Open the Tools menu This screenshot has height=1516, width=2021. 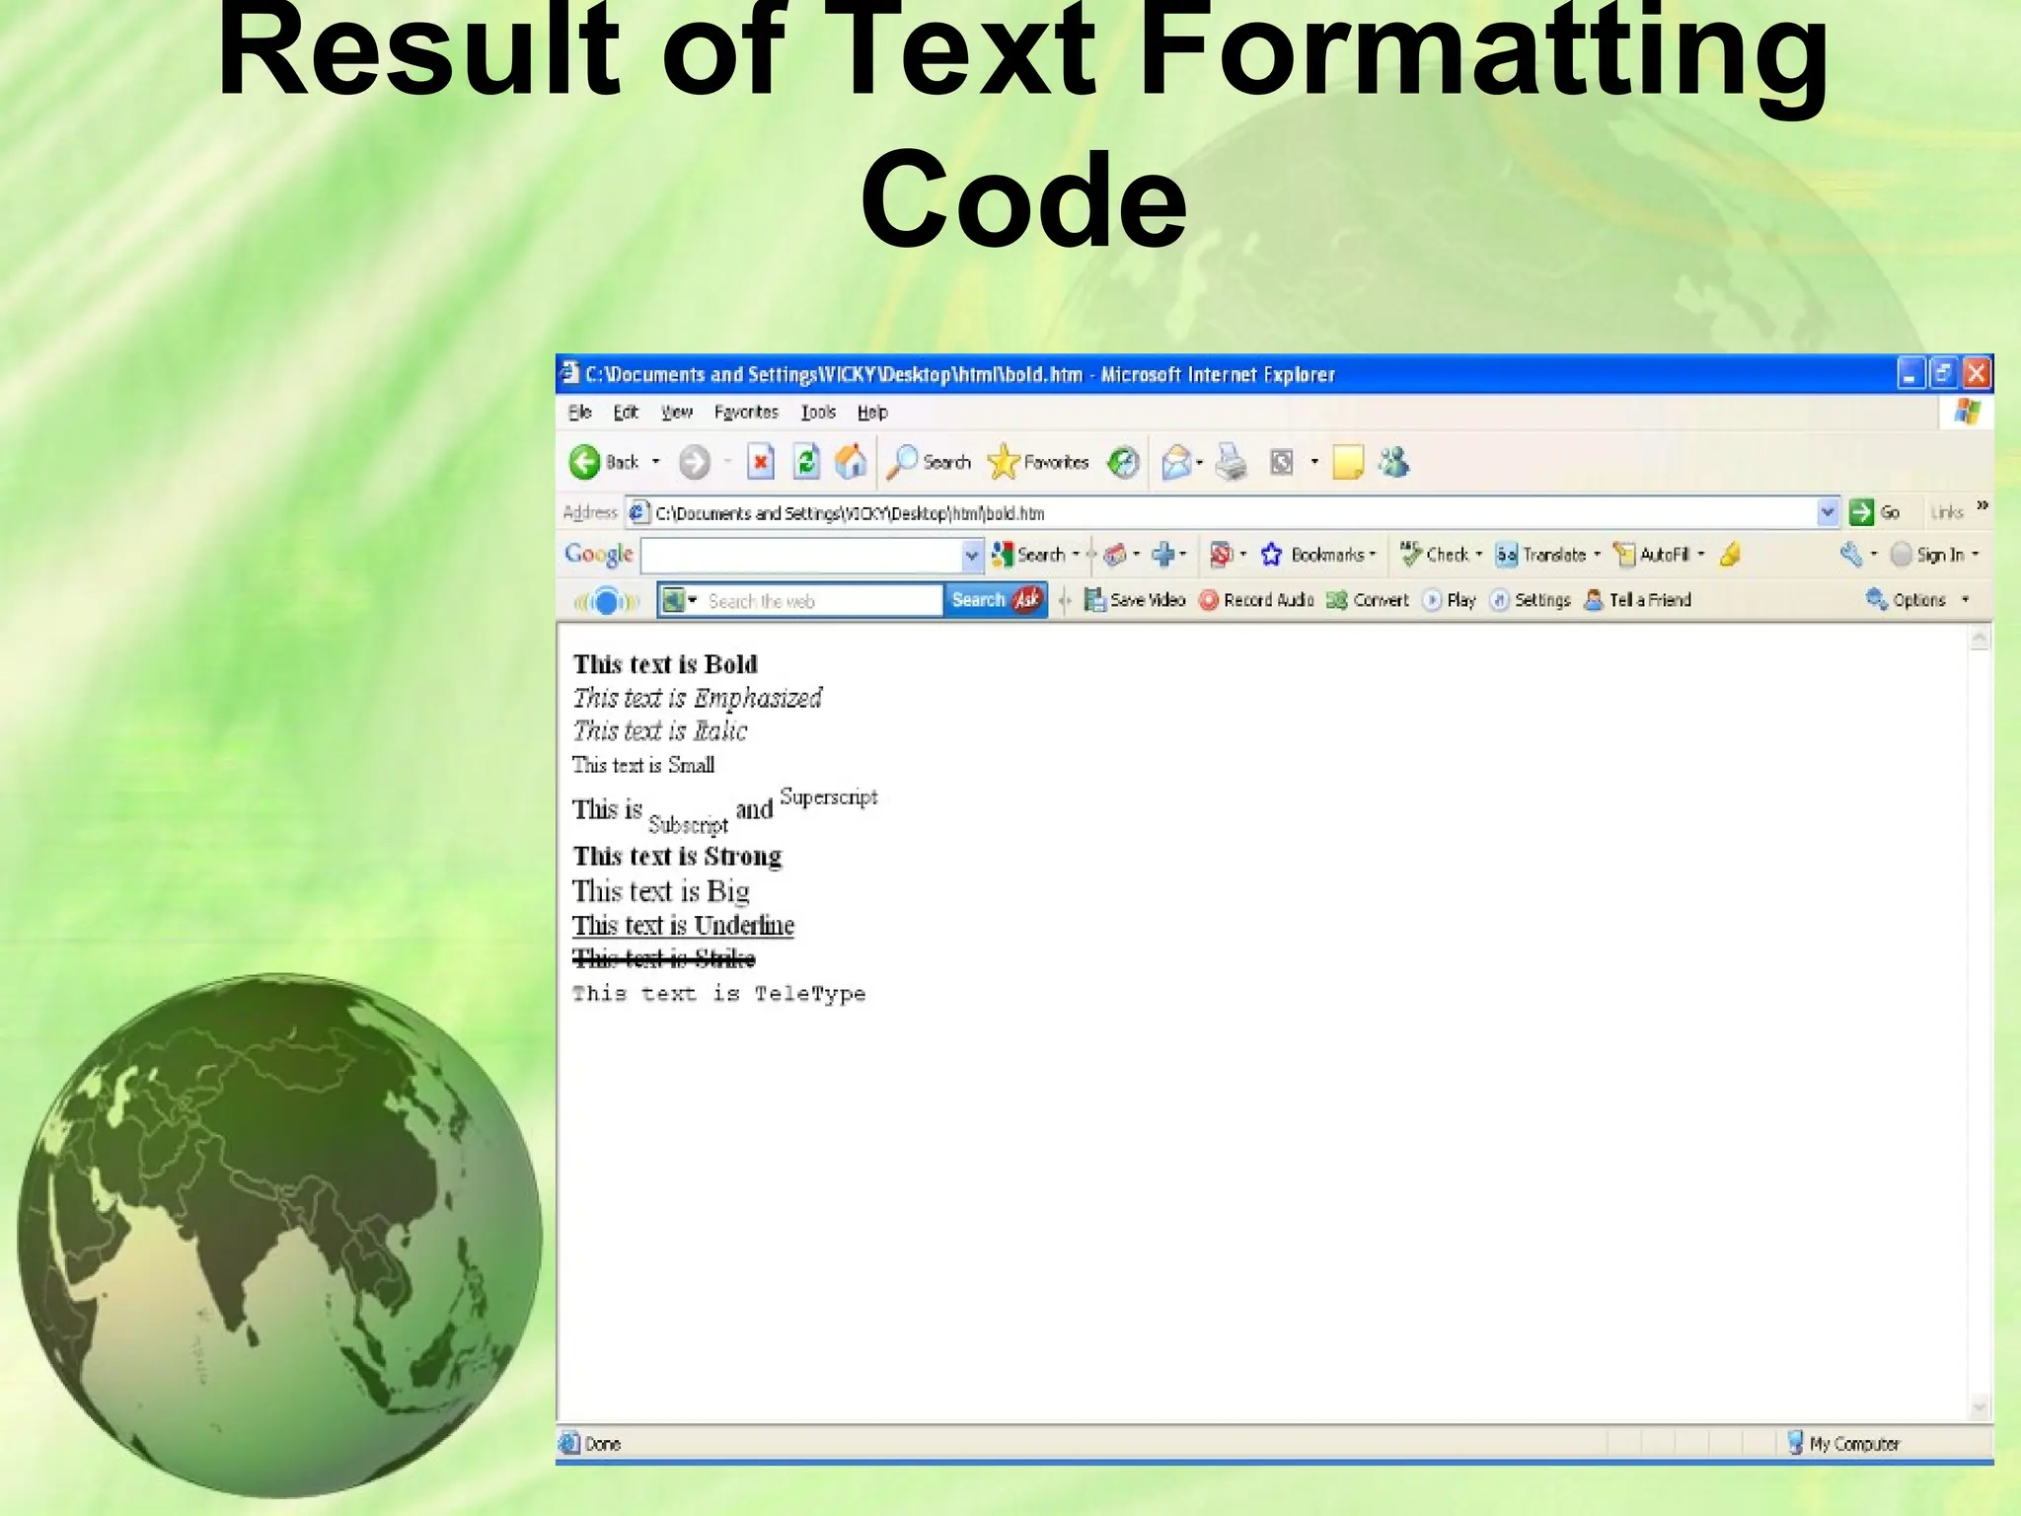click(818, 413)
